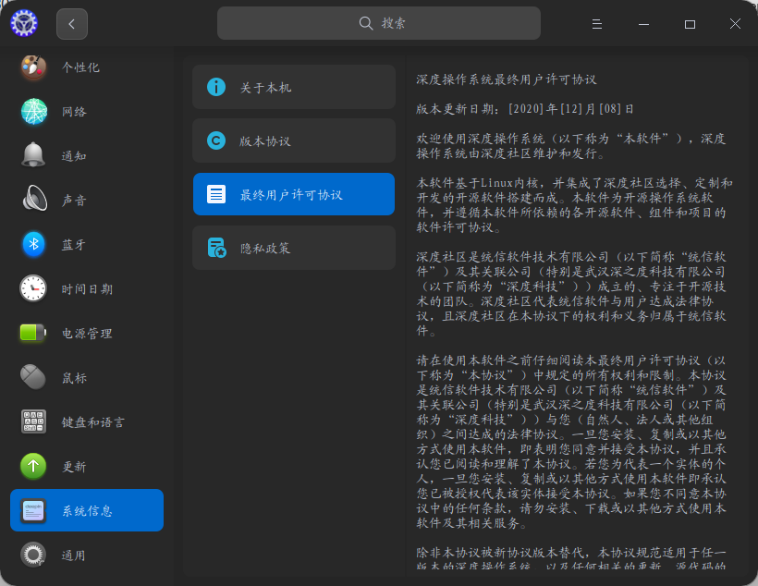Select the Power Management (电源管理) battery icon
758x586 pixels.
click(x=33, y=333)
